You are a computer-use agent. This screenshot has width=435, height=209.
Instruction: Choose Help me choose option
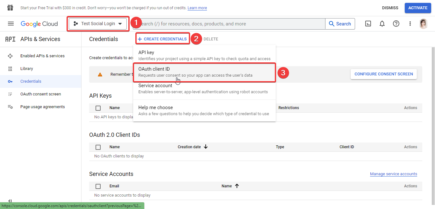(x=204, y=110)
